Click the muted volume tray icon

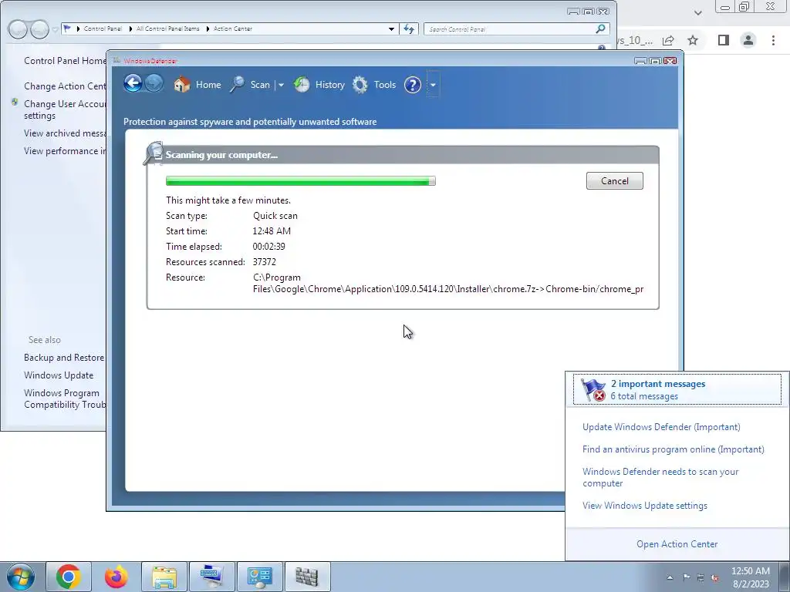point(715,577)
